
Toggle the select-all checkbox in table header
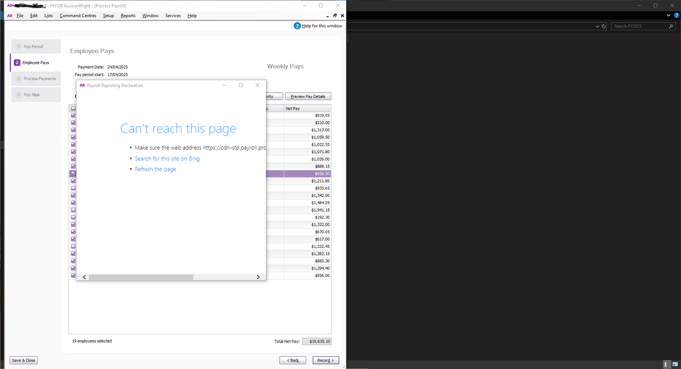click(74, 108)
